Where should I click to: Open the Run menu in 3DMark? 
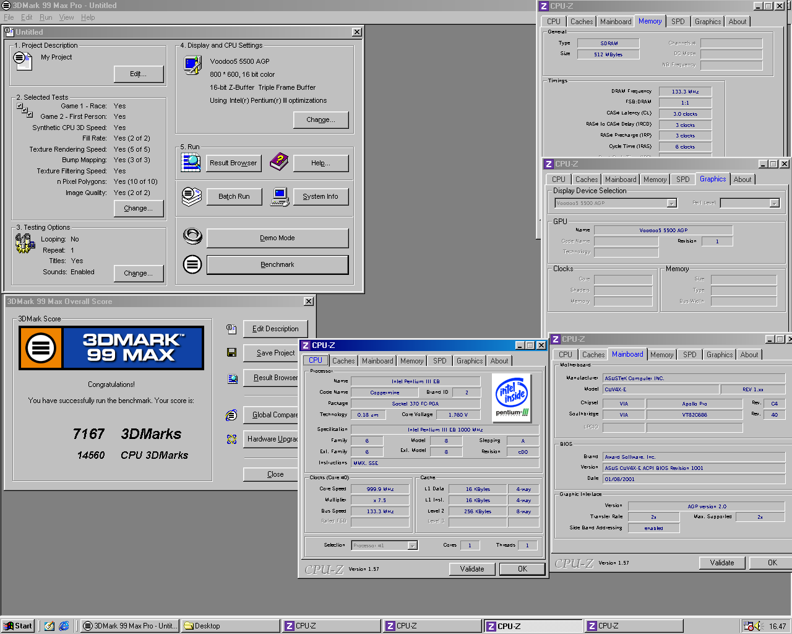tap(46, 17)
